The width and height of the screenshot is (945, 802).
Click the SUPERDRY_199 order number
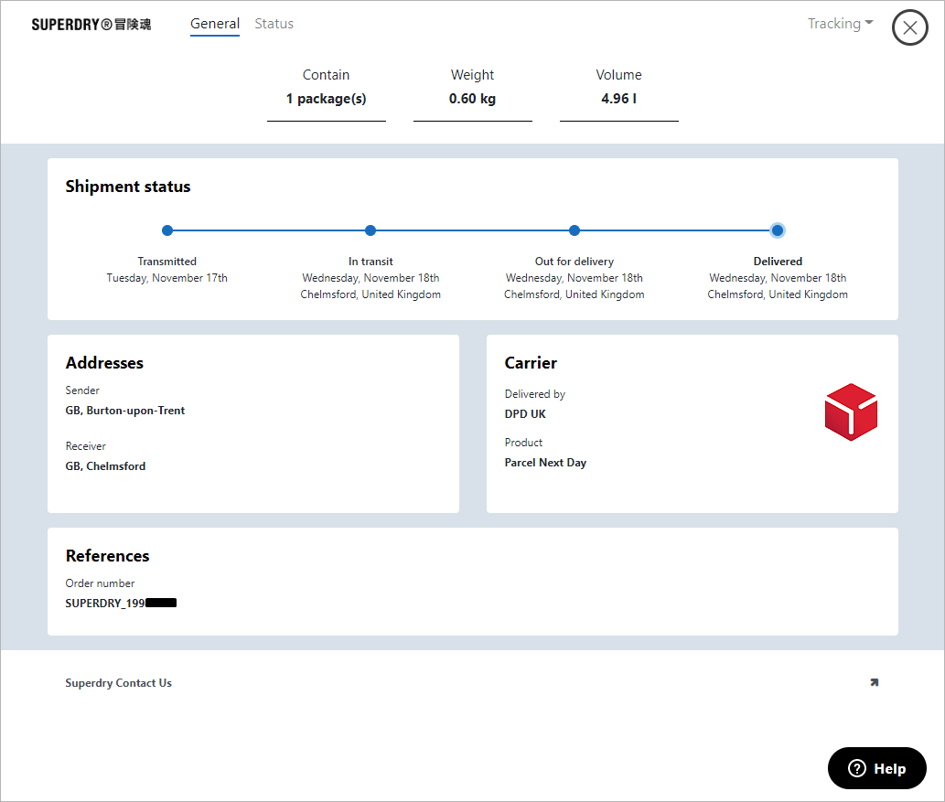(x=106, y=604)
